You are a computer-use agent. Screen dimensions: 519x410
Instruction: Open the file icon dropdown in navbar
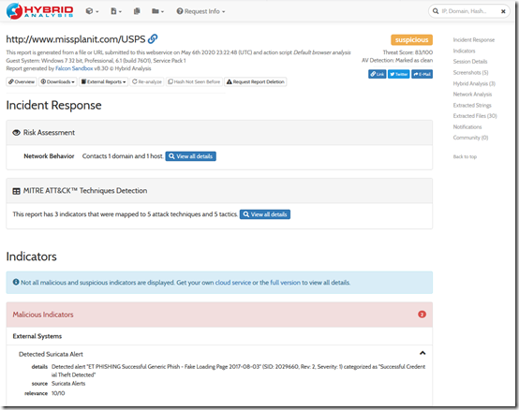[x=116, y=11]
